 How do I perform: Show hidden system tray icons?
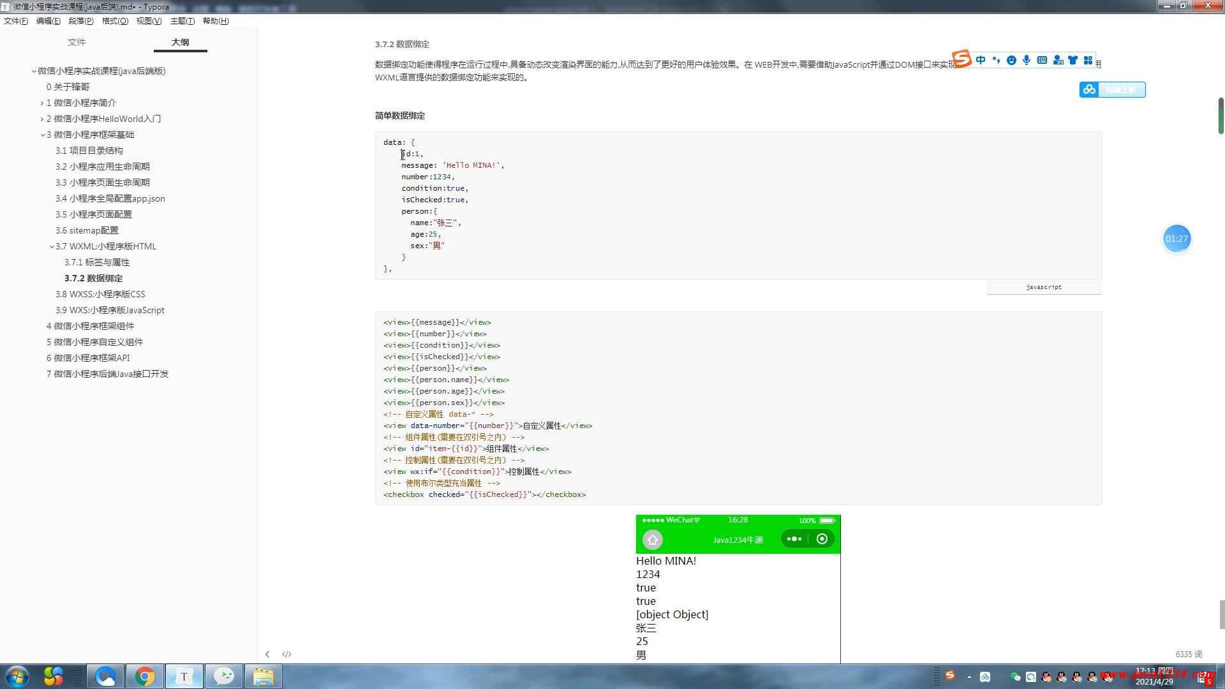coord(969,677)
